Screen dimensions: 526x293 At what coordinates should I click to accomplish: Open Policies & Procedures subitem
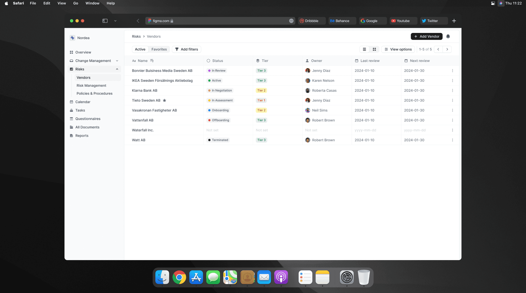coord(94,93)
